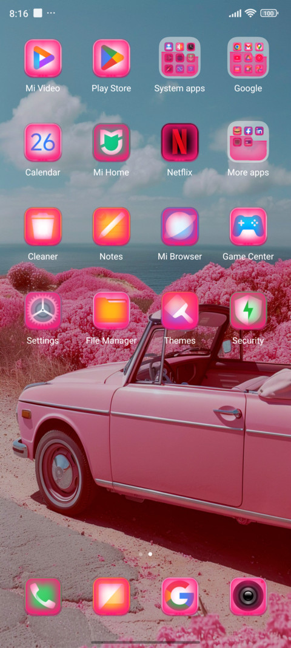Launch the Notes app
Image resolution: width=291 pixels, height=648 pixels.
coord(111,227)
